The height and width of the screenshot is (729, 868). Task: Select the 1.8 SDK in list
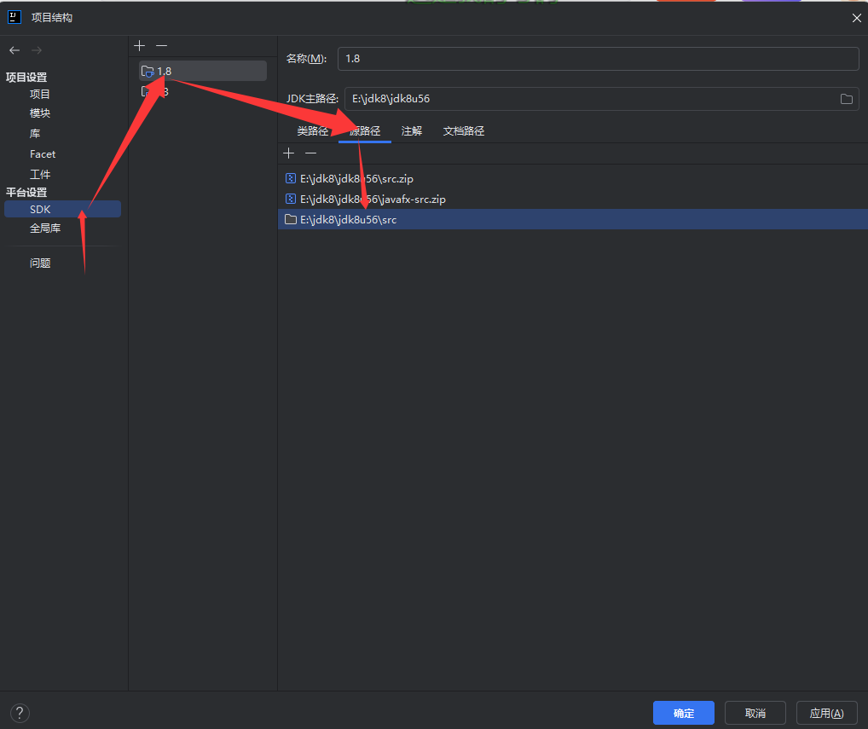point(203,71)
